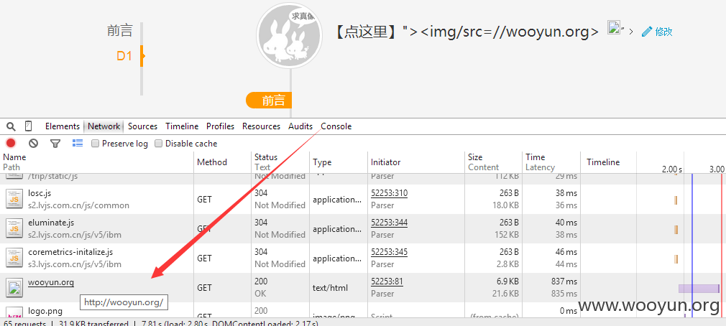The width and height of the screenshot is (726, 326).
Task: Enable the Preserve log checkbox
Action: tap(95, 144)
